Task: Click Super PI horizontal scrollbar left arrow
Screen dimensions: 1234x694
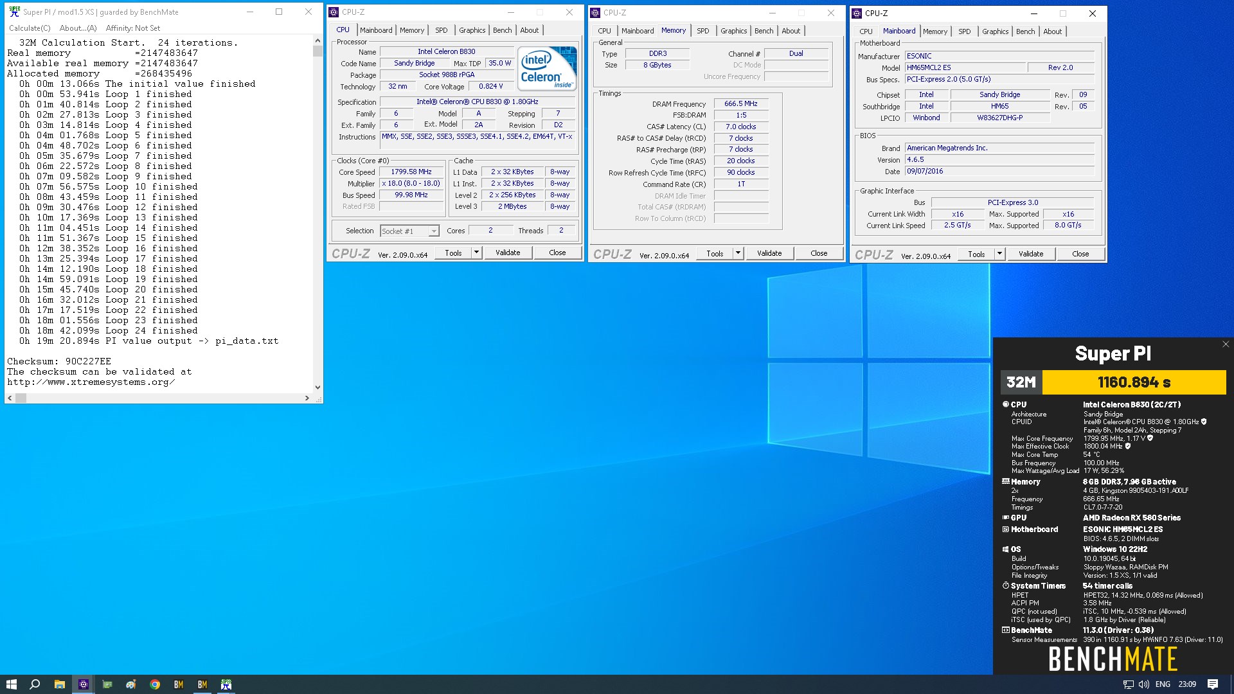Action: point(10,398)
